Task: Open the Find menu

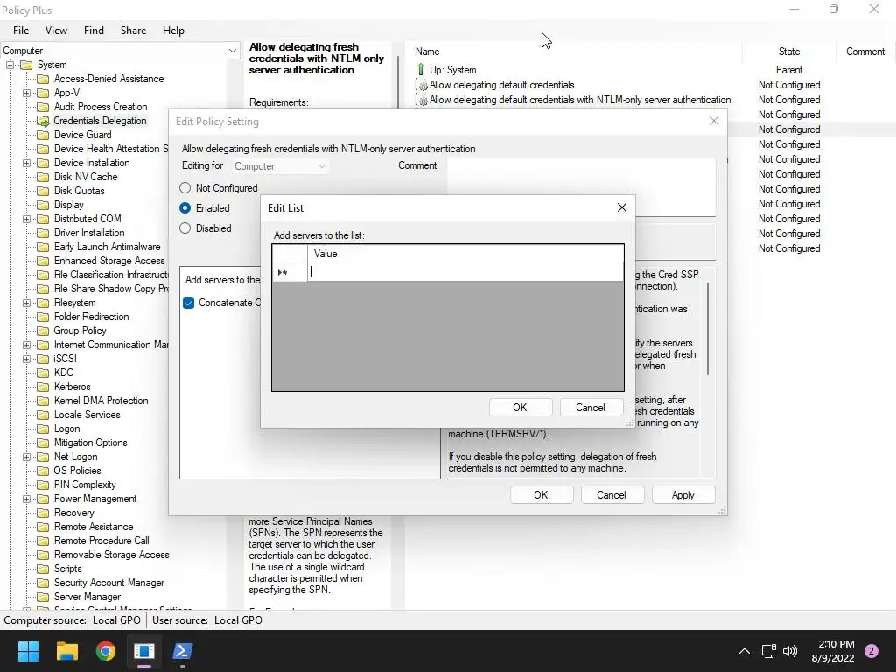Action: pyautogui.click(x=94, y=31)
